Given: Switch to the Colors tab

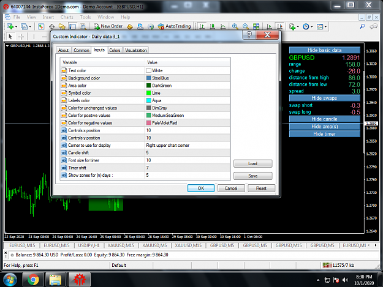Looking at the screenshot, I should (115, 50).
